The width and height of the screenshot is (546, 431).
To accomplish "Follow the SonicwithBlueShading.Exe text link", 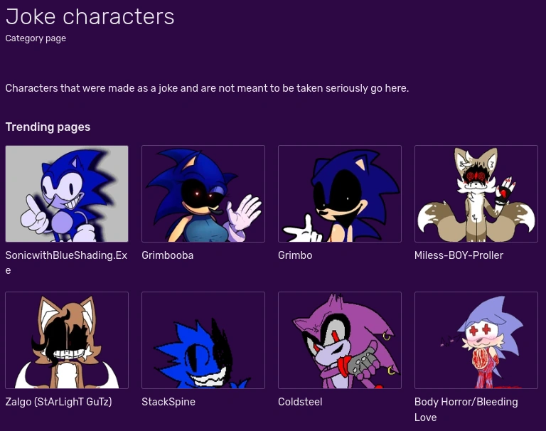I will click(x=66, y=255).
